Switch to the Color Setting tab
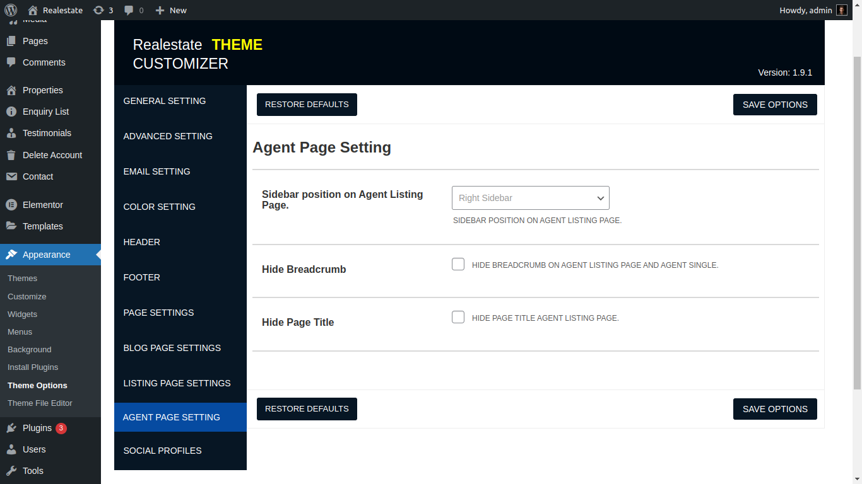This screenshot has width=862, height=484. pos(160,207)
